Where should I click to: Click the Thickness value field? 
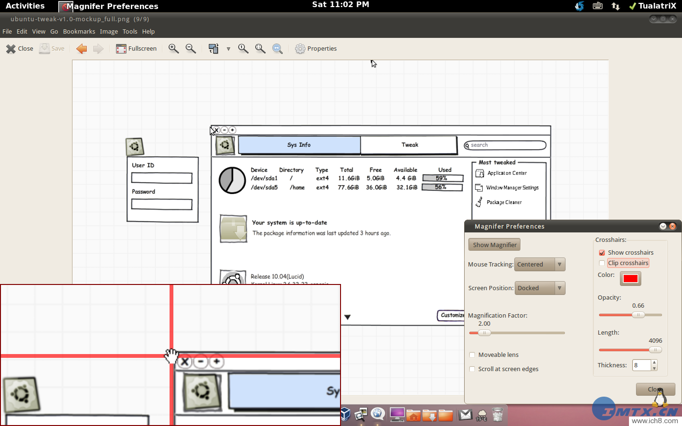(x=641, y=365)
